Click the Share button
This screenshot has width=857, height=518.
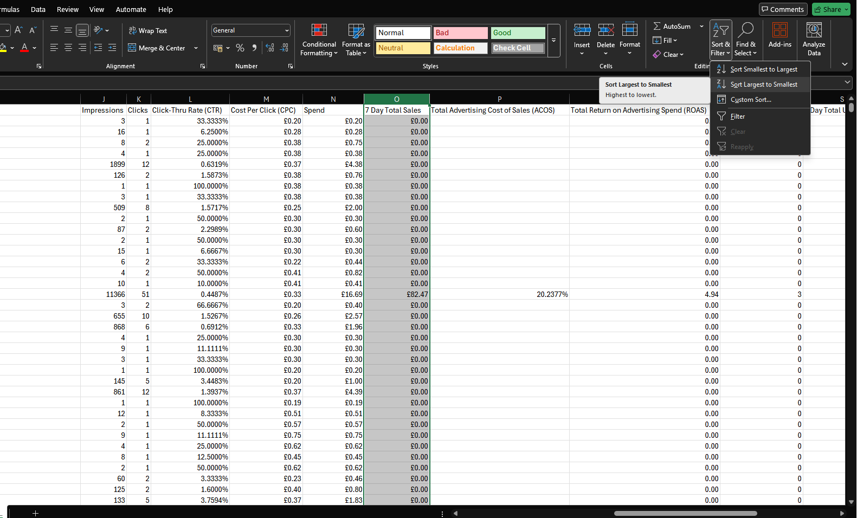pyautogui.click(x=831, y=9)
